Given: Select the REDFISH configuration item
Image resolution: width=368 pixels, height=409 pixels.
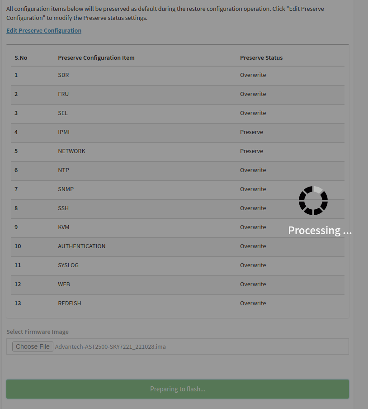Looking at the screenshot, I should pyautogui.click(x=70, y=303).
